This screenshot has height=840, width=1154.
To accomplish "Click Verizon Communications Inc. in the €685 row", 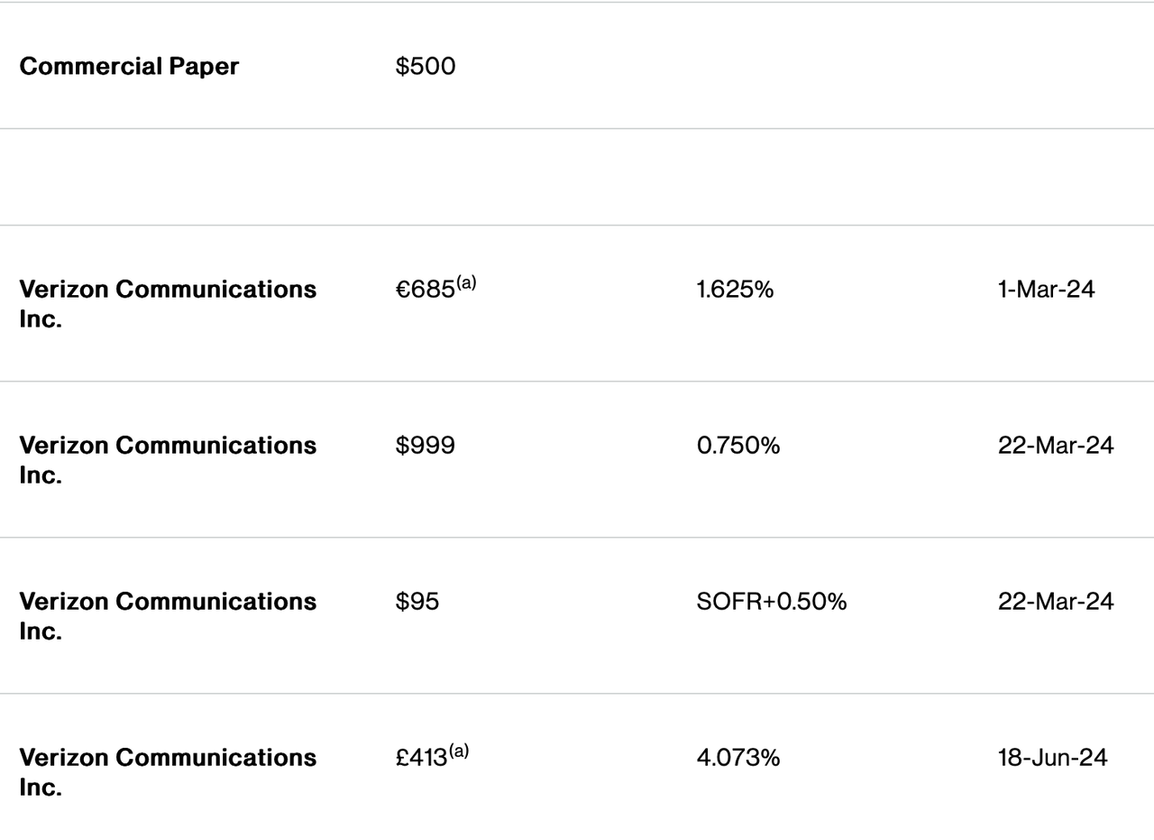I will pos(168,304).
